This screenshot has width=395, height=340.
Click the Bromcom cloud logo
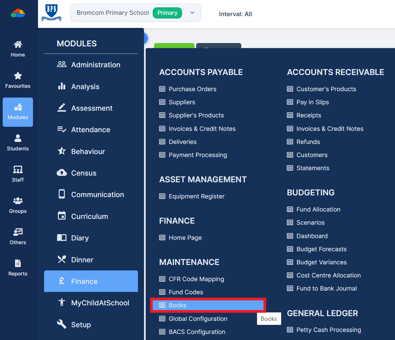[17, 13]
